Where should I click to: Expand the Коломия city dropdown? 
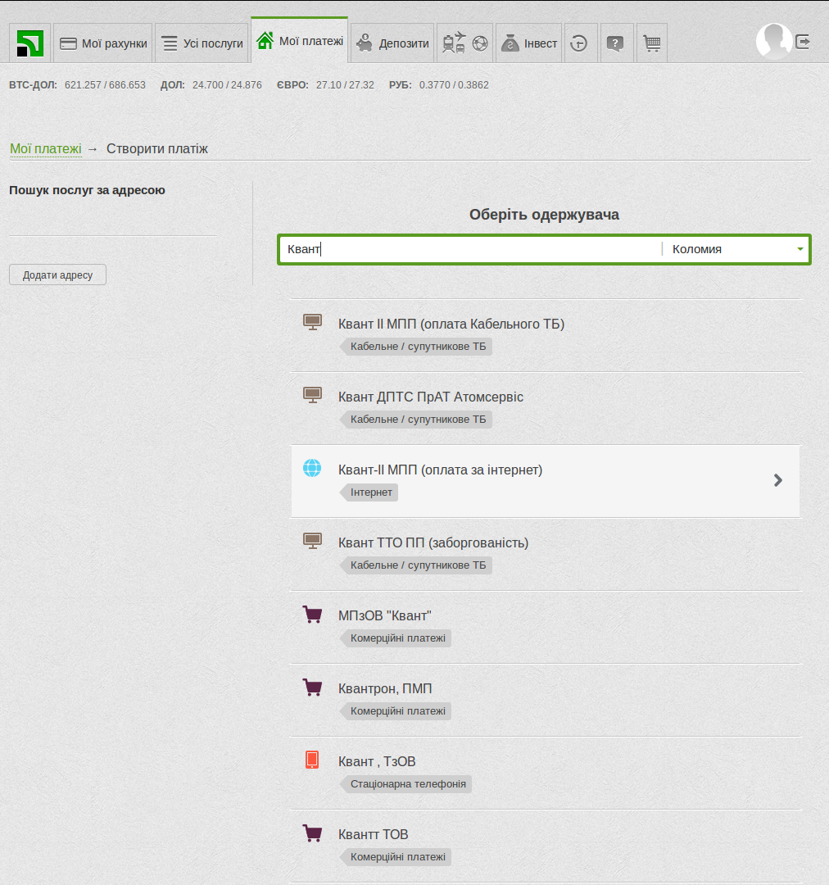tap(736, 249)
